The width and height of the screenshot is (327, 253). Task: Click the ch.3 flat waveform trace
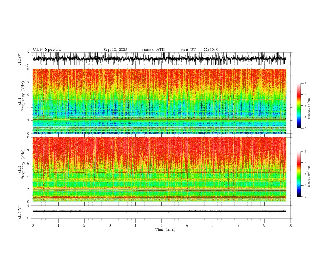point(159,212)
